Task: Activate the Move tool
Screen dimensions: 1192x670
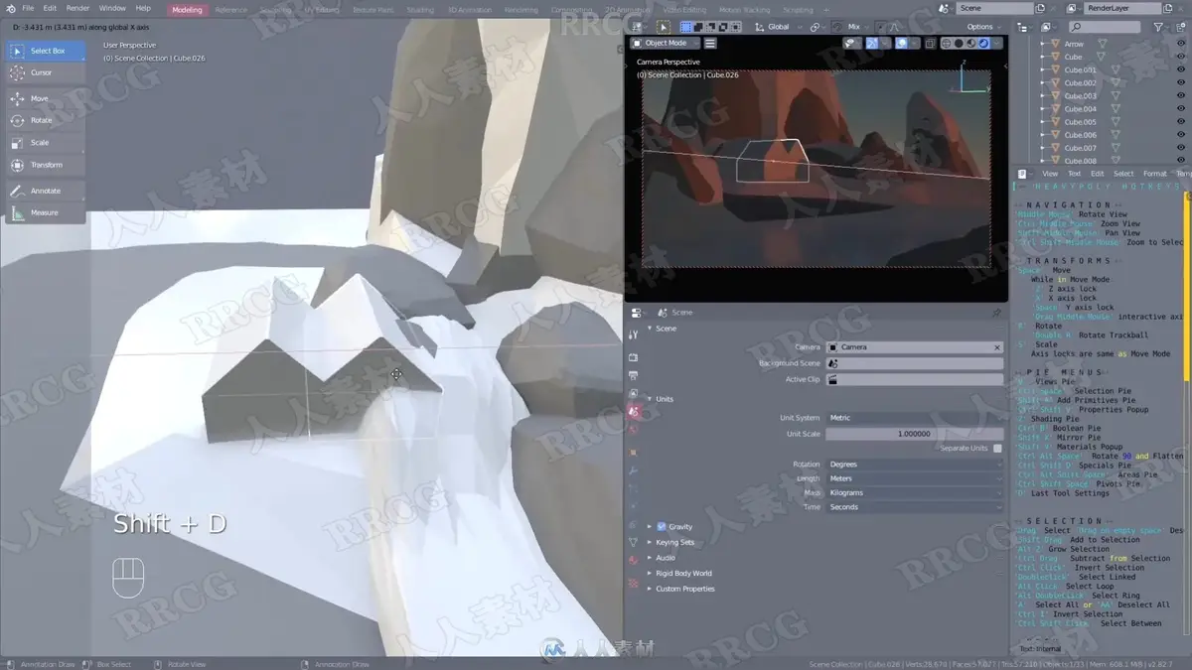Action: (x=46, y=98)
